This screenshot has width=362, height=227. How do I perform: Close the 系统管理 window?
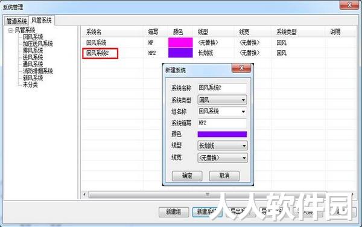pyautogui.click(x=349, y=5)
